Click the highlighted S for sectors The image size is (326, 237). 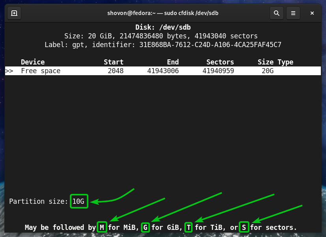click(x=244, y=228)
